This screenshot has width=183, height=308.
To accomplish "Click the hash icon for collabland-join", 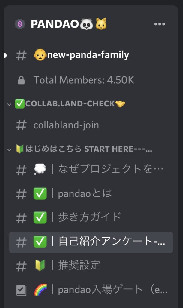I will pyautogui.click(x=21, y=125).
